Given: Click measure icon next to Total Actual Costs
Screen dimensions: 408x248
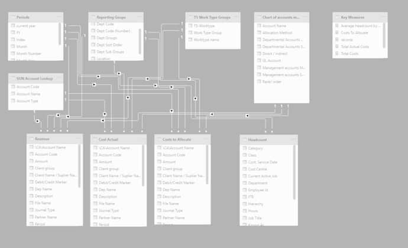Looking at the screenshot, I should coord(337,47).
